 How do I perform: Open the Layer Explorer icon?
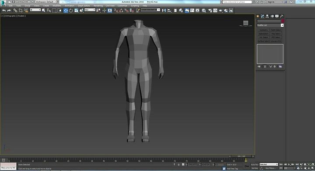(x=181, y=10)
